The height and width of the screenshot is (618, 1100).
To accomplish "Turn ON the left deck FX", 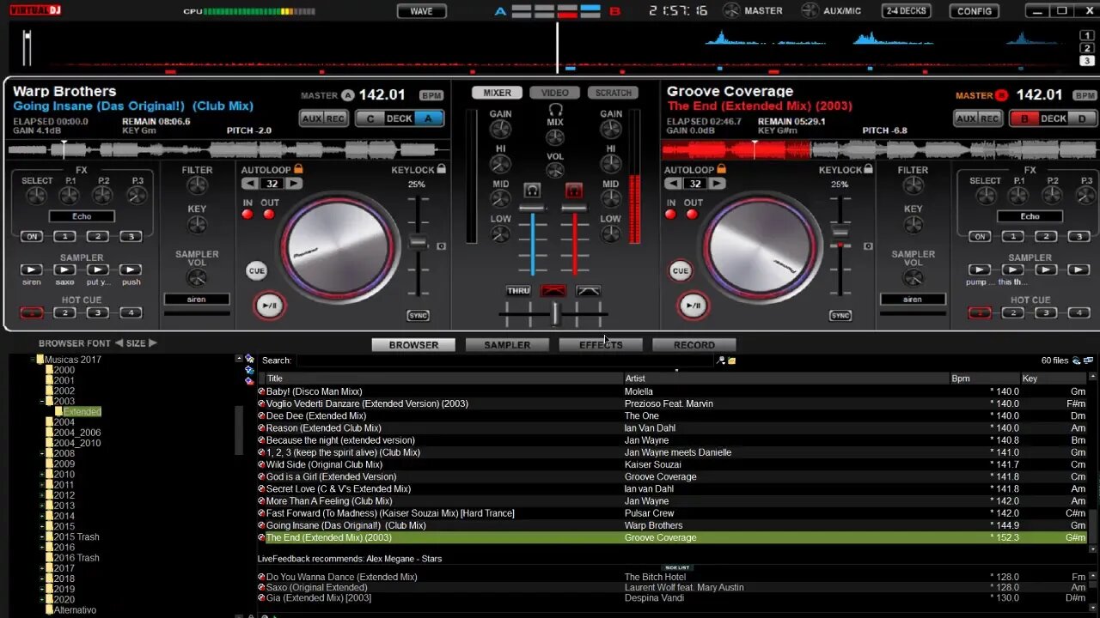I will pyautogui.click(x=32, y=236).
